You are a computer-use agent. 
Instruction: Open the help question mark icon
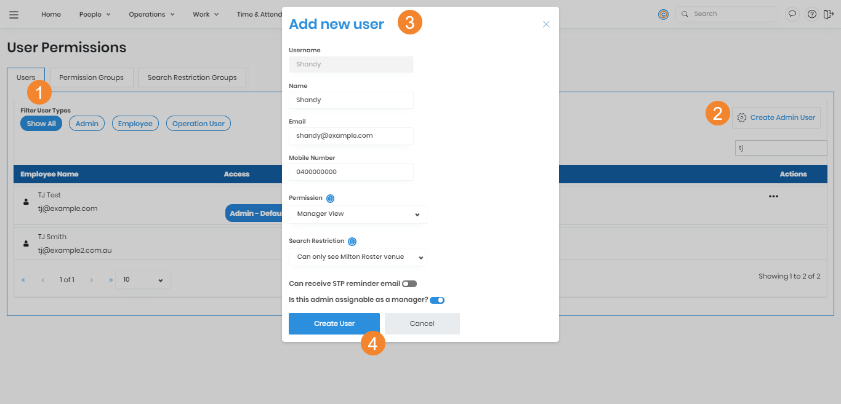click(x=811, y=14)
